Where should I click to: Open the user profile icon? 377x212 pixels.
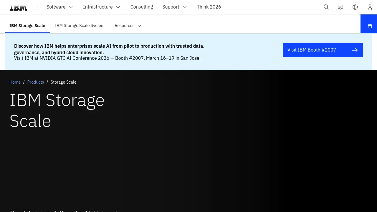tap(370, 7)
